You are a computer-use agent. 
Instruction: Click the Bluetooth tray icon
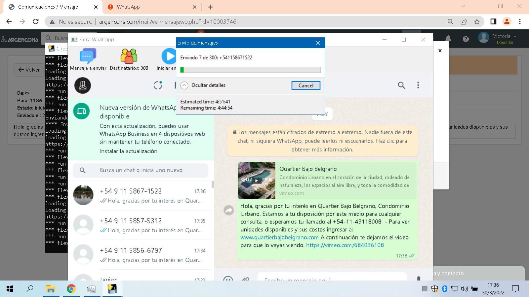coord(445,289)
